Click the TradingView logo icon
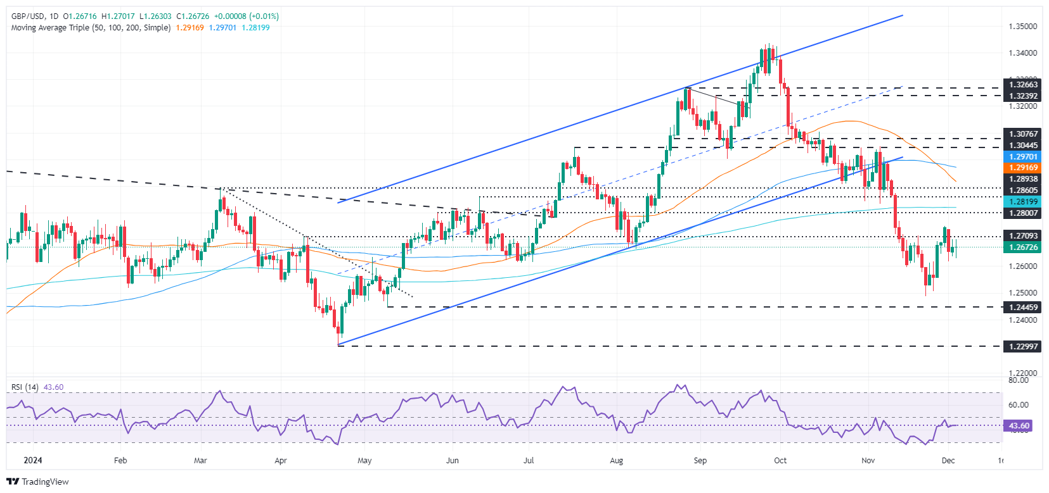Screen dimensions: 1049x493 pos(13,482)
